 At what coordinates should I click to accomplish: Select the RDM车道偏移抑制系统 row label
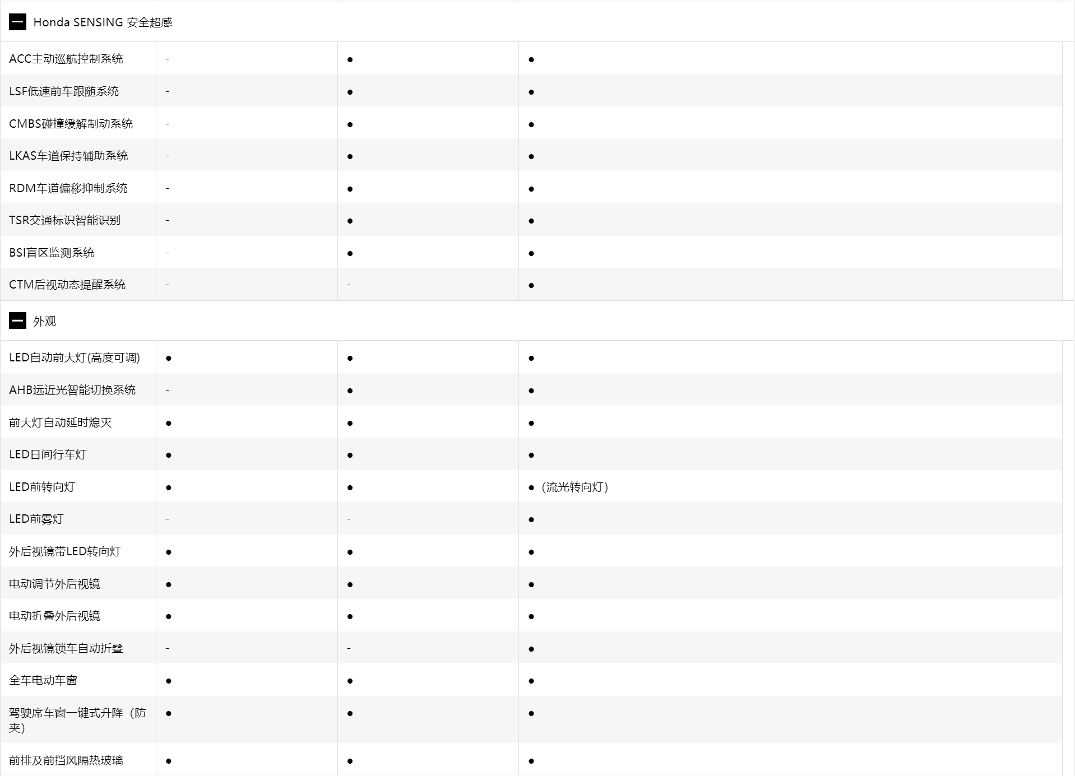tap(68, 188)
